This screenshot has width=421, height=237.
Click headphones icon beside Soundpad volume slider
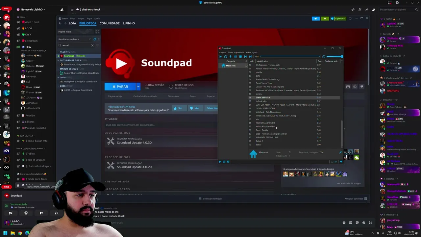coord(324,57)
